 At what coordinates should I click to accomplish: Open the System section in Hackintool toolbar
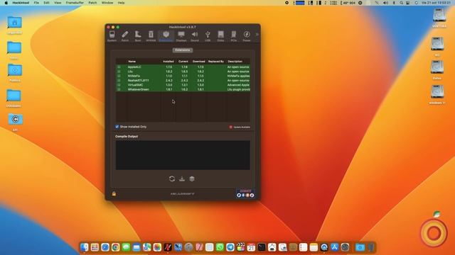pyautogui.click(x=112, y=36)
